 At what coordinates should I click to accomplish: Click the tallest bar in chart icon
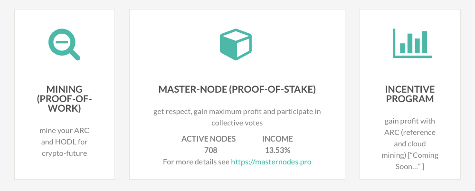[424, 42]
